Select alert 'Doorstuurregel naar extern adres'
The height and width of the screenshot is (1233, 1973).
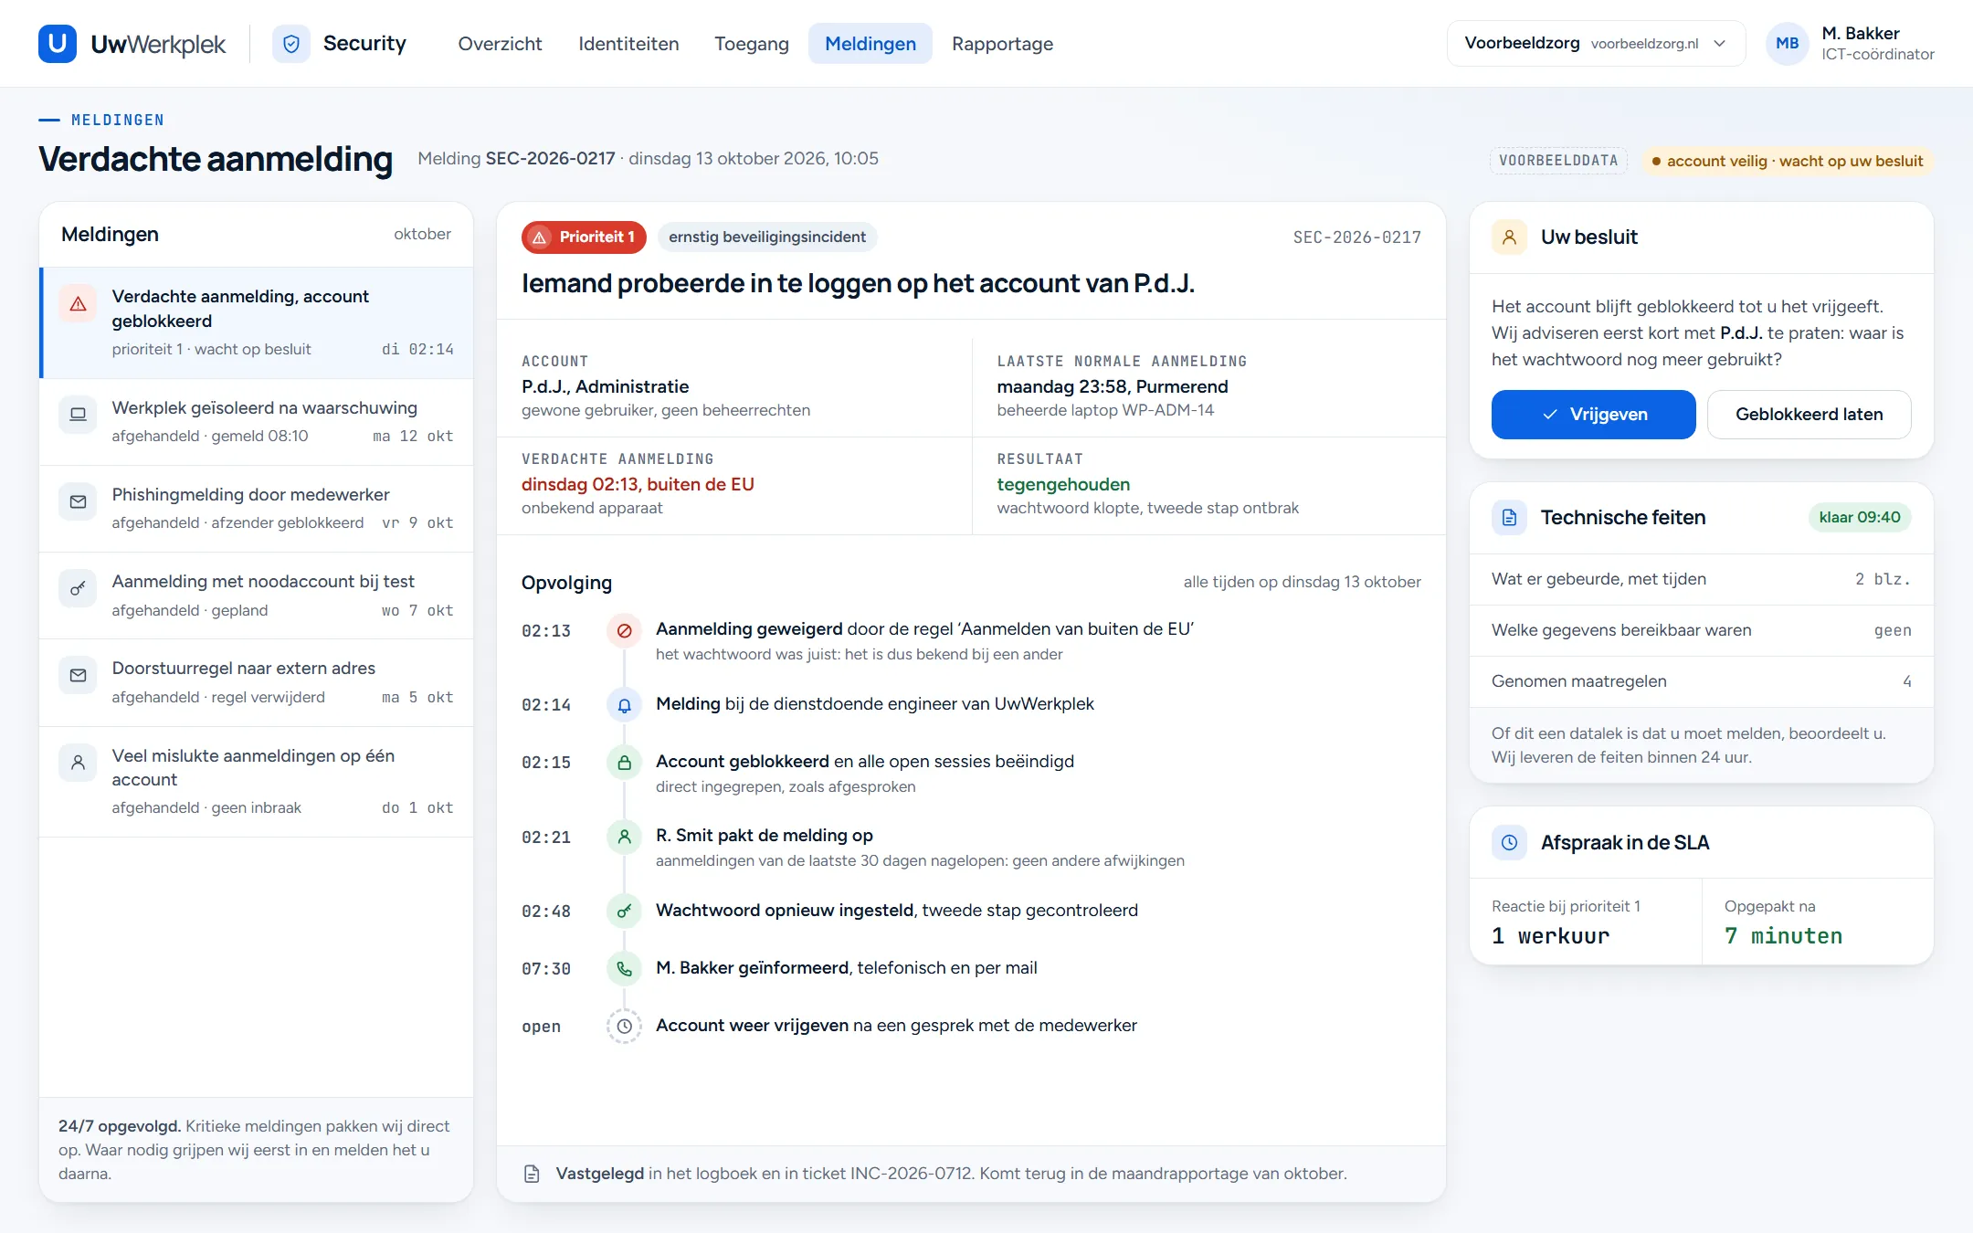tap(256, 683)
